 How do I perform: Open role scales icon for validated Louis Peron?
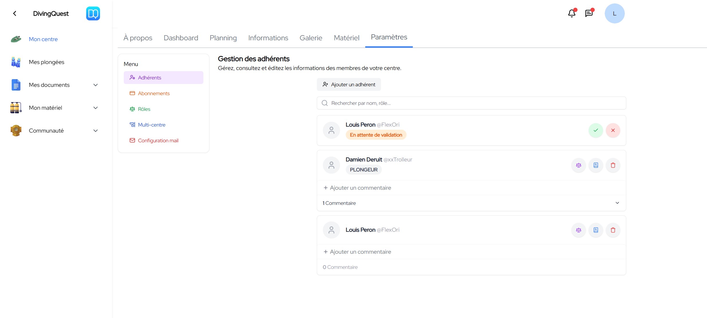coord(578,230)
